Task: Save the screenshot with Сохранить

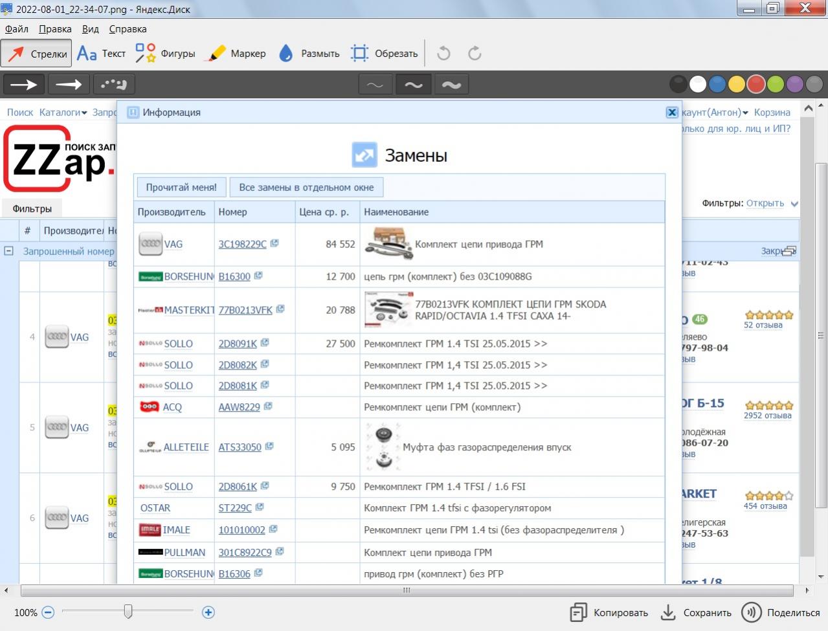Action: pos(696,613)
